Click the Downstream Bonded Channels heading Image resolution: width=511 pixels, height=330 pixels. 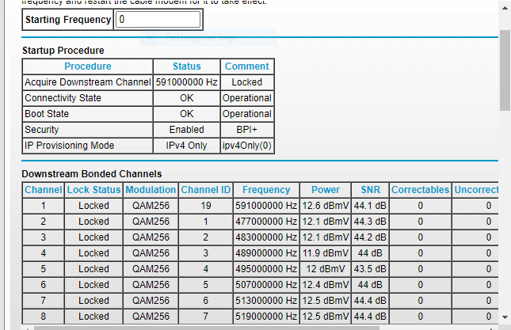pyautogui.click(x=92, y=174)
